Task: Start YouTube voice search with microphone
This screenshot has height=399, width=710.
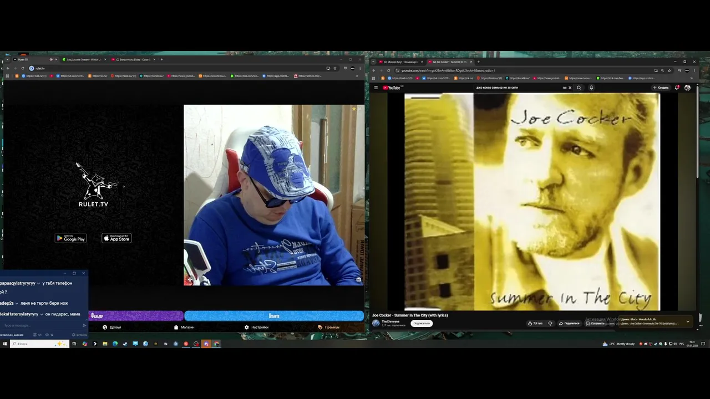Action: [591, 88]
